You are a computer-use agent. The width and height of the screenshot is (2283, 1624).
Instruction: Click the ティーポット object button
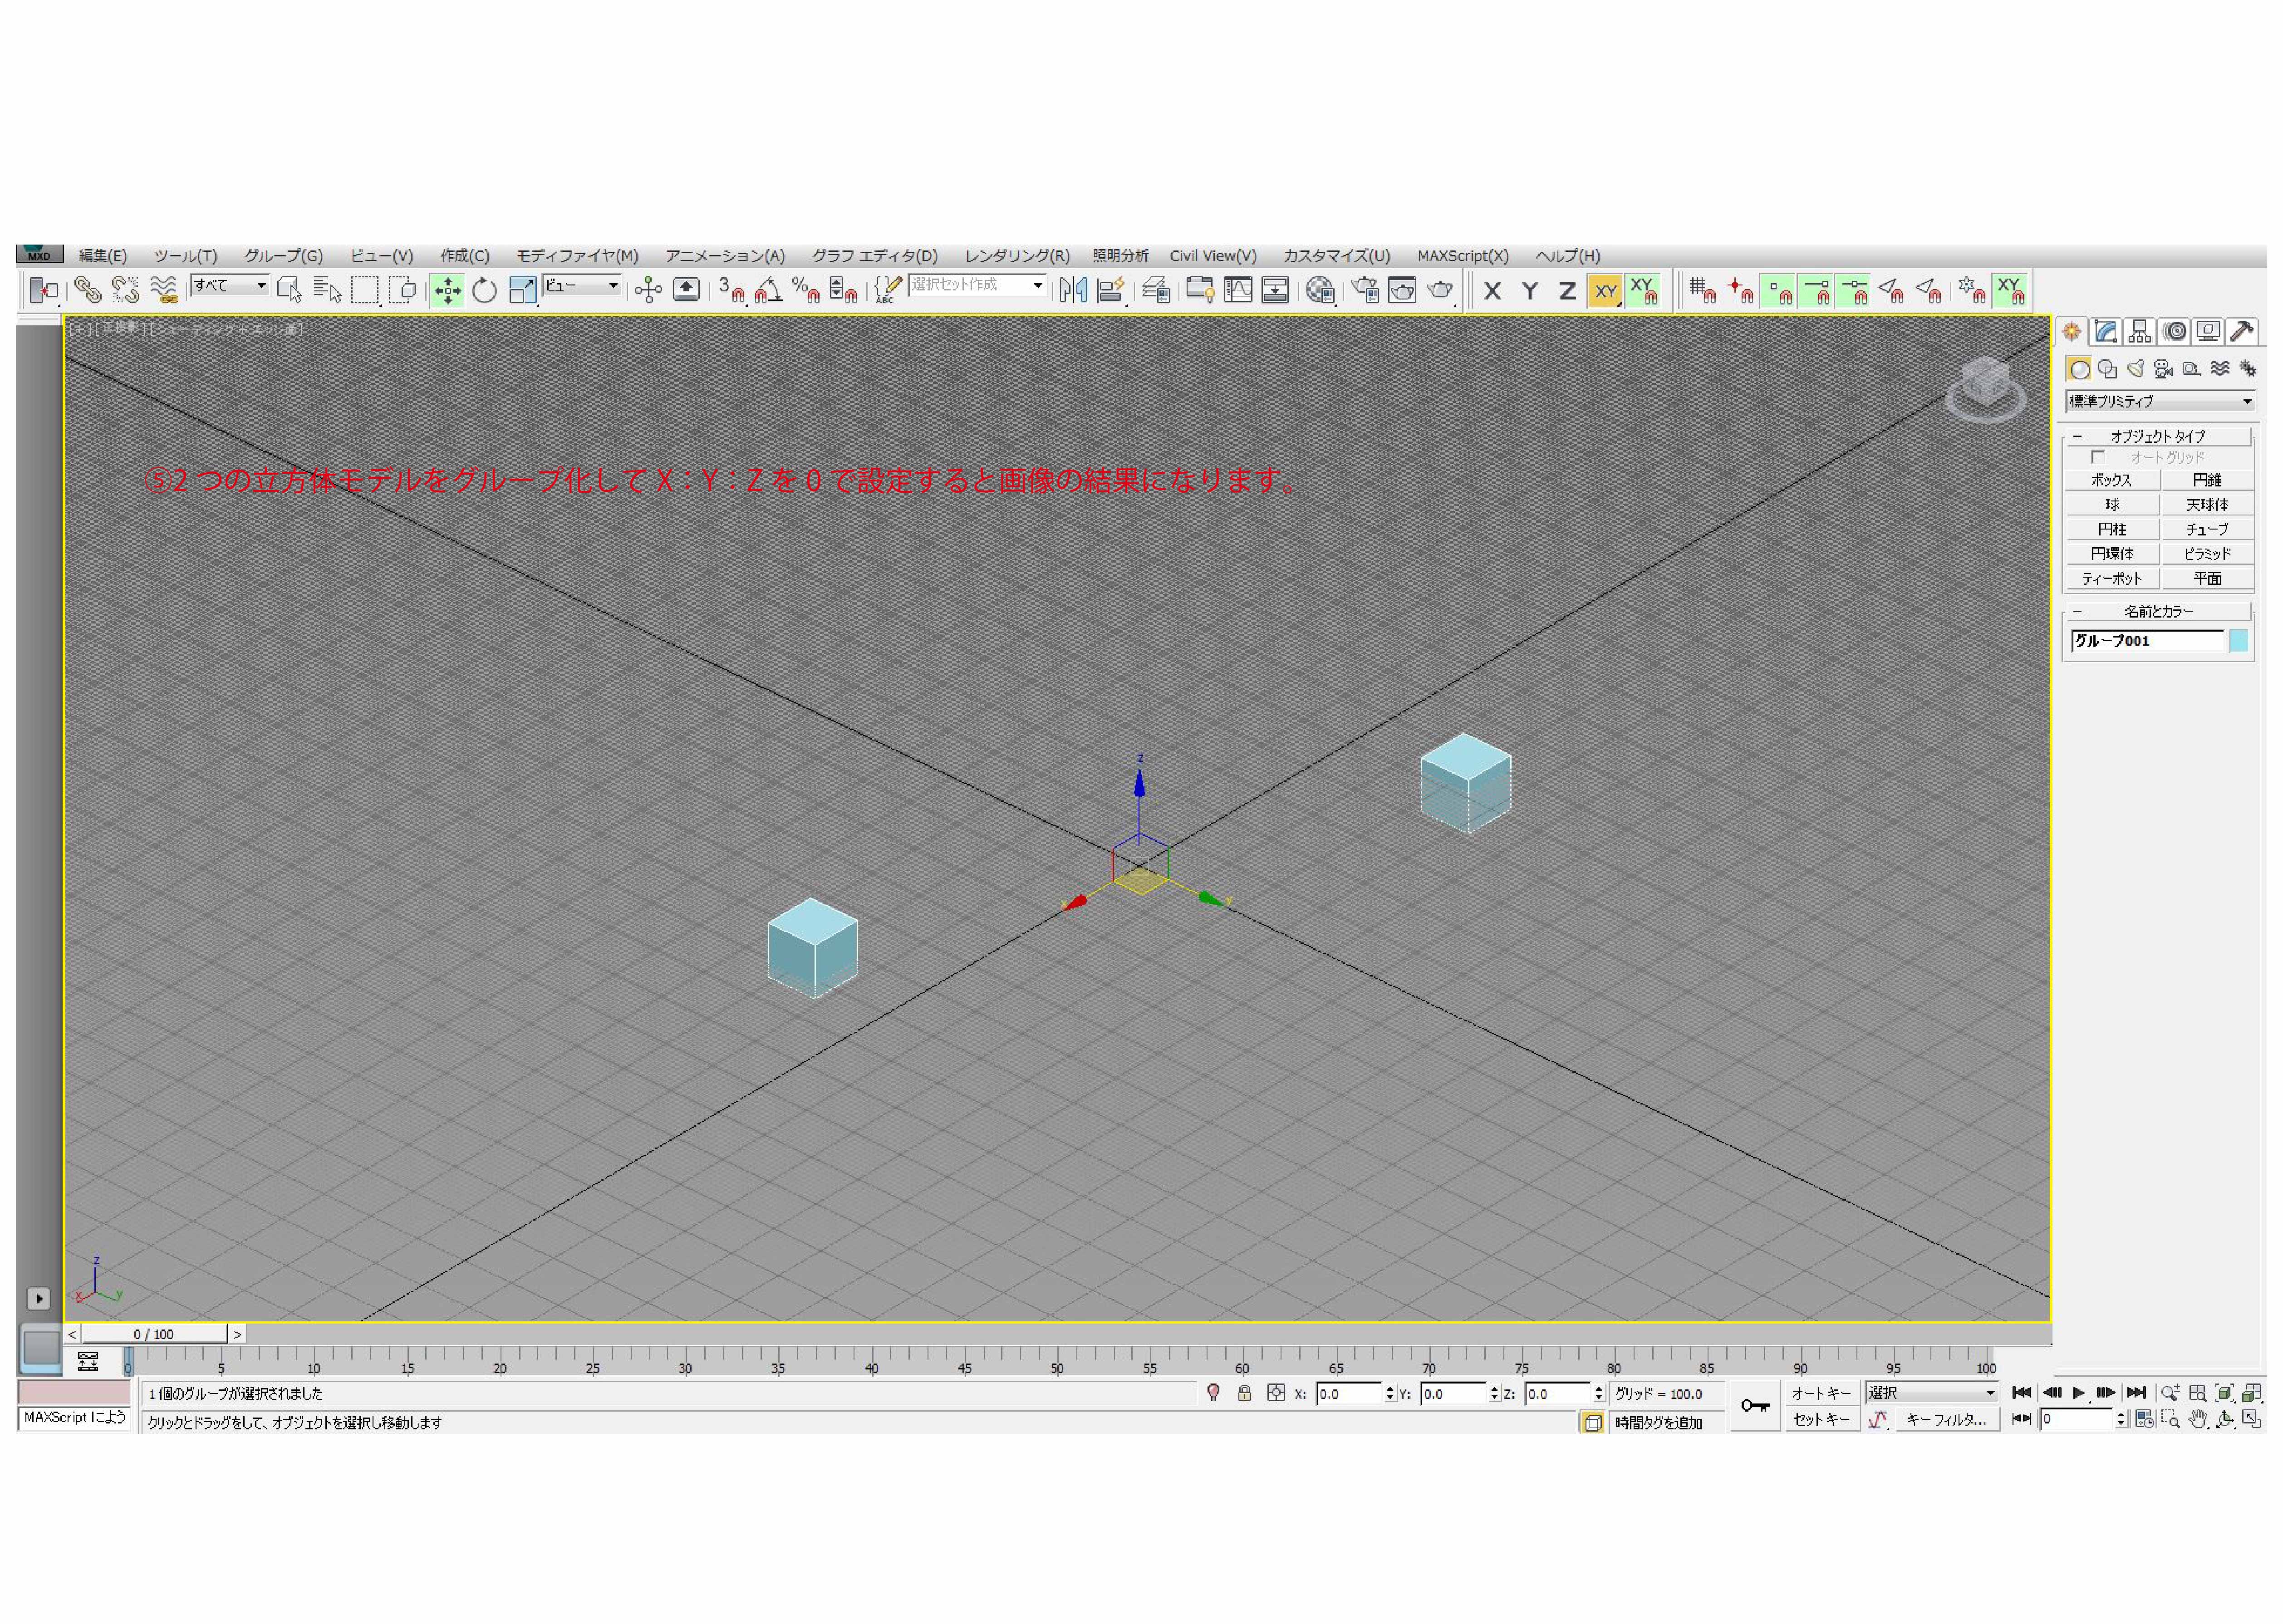tap(2112, 579)
